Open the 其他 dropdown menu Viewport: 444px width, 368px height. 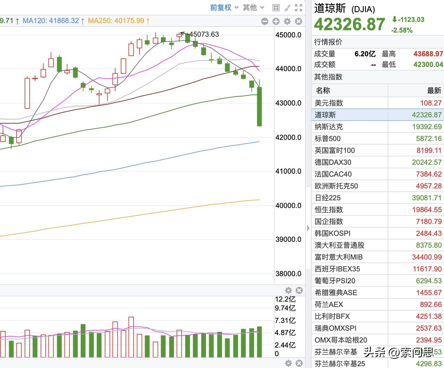[253, 8]
